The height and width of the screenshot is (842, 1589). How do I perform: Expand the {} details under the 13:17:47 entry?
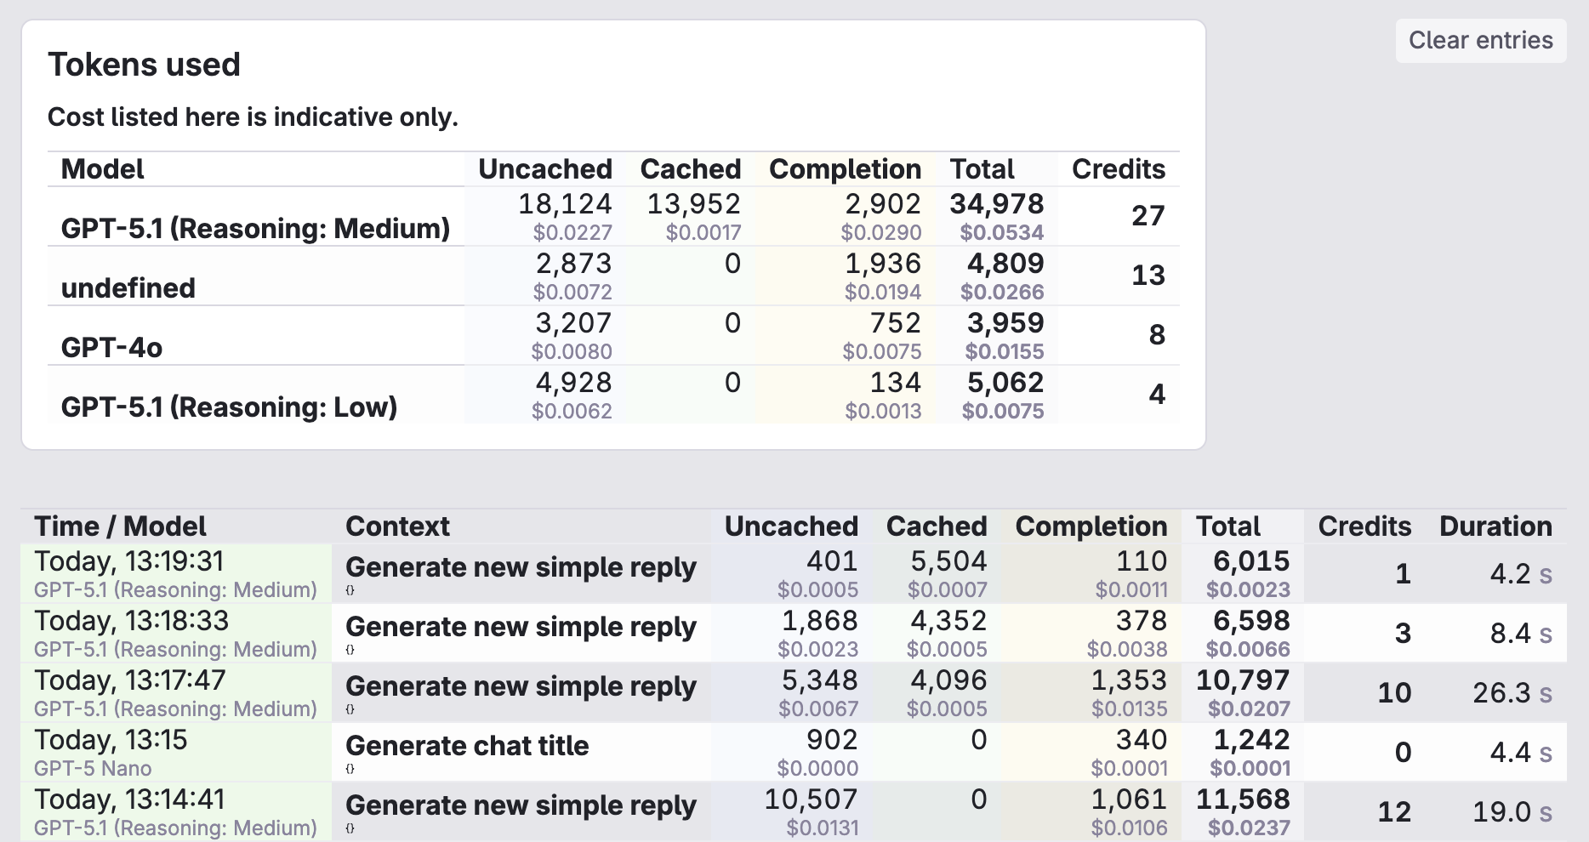pyautogui.click(x=349, y=709)
